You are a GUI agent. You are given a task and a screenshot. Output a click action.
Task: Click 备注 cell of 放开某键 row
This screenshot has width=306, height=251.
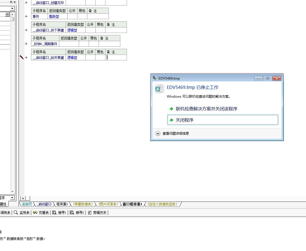pos(116,58)
